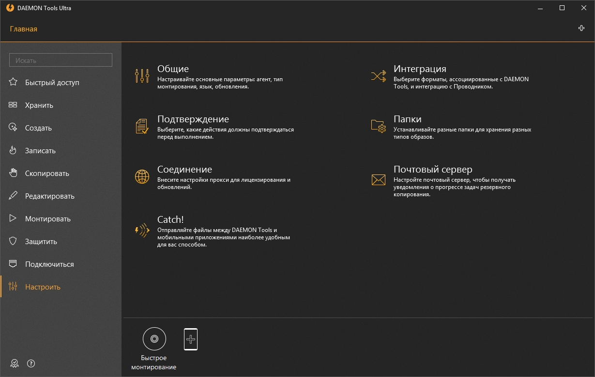Click the plus icon at top right
This screenshot has height=377, width=595.
coord(581,29)
